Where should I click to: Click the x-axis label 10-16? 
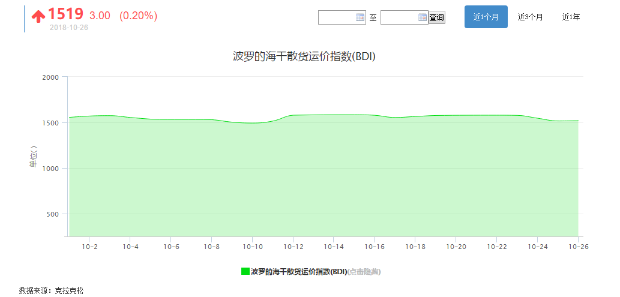point(374,247)
